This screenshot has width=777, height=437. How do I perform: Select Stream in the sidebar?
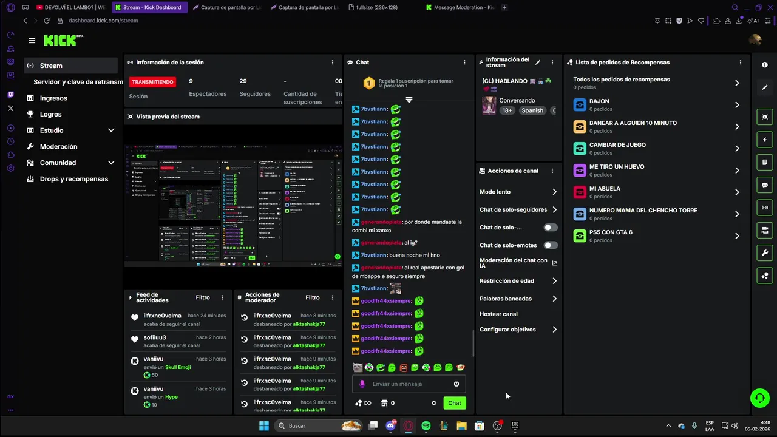point(71,66)
